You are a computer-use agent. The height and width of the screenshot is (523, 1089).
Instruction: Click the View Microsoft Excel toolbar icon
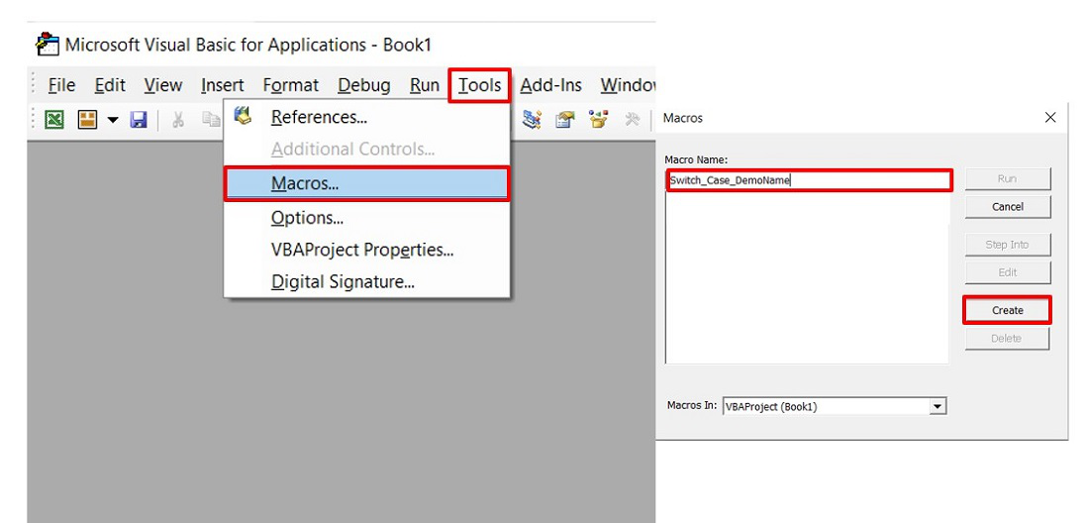point(54,120)
